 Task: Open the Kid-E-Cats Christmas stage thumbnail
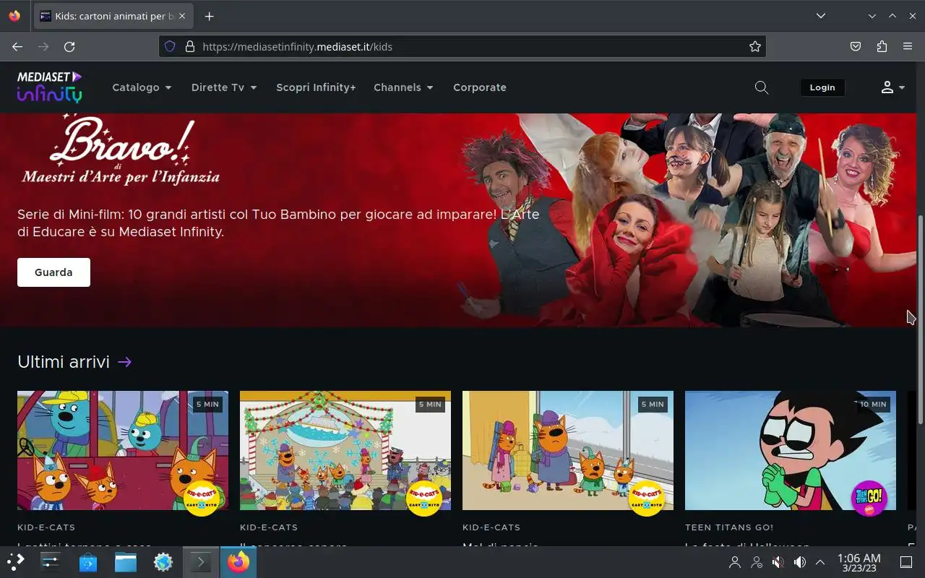[x=345, y=451]
